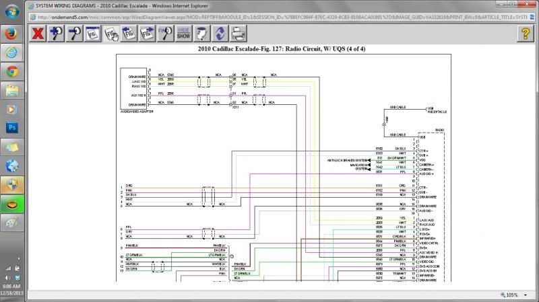The image size is (539, 302).
Task: Click the network signal bars tray icon
Action: coord(7,268)
